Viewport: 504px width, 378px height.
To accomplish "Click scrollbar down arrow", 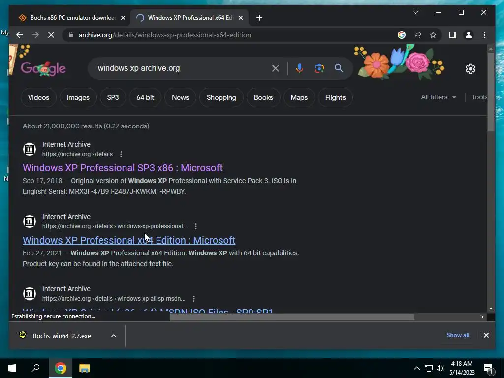I will point(491,309).
